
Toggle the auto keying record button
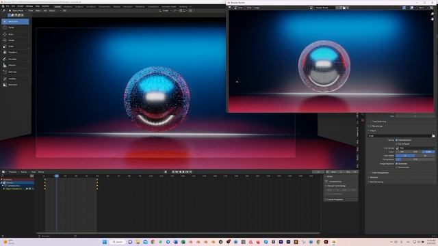[x=166, y=172]
